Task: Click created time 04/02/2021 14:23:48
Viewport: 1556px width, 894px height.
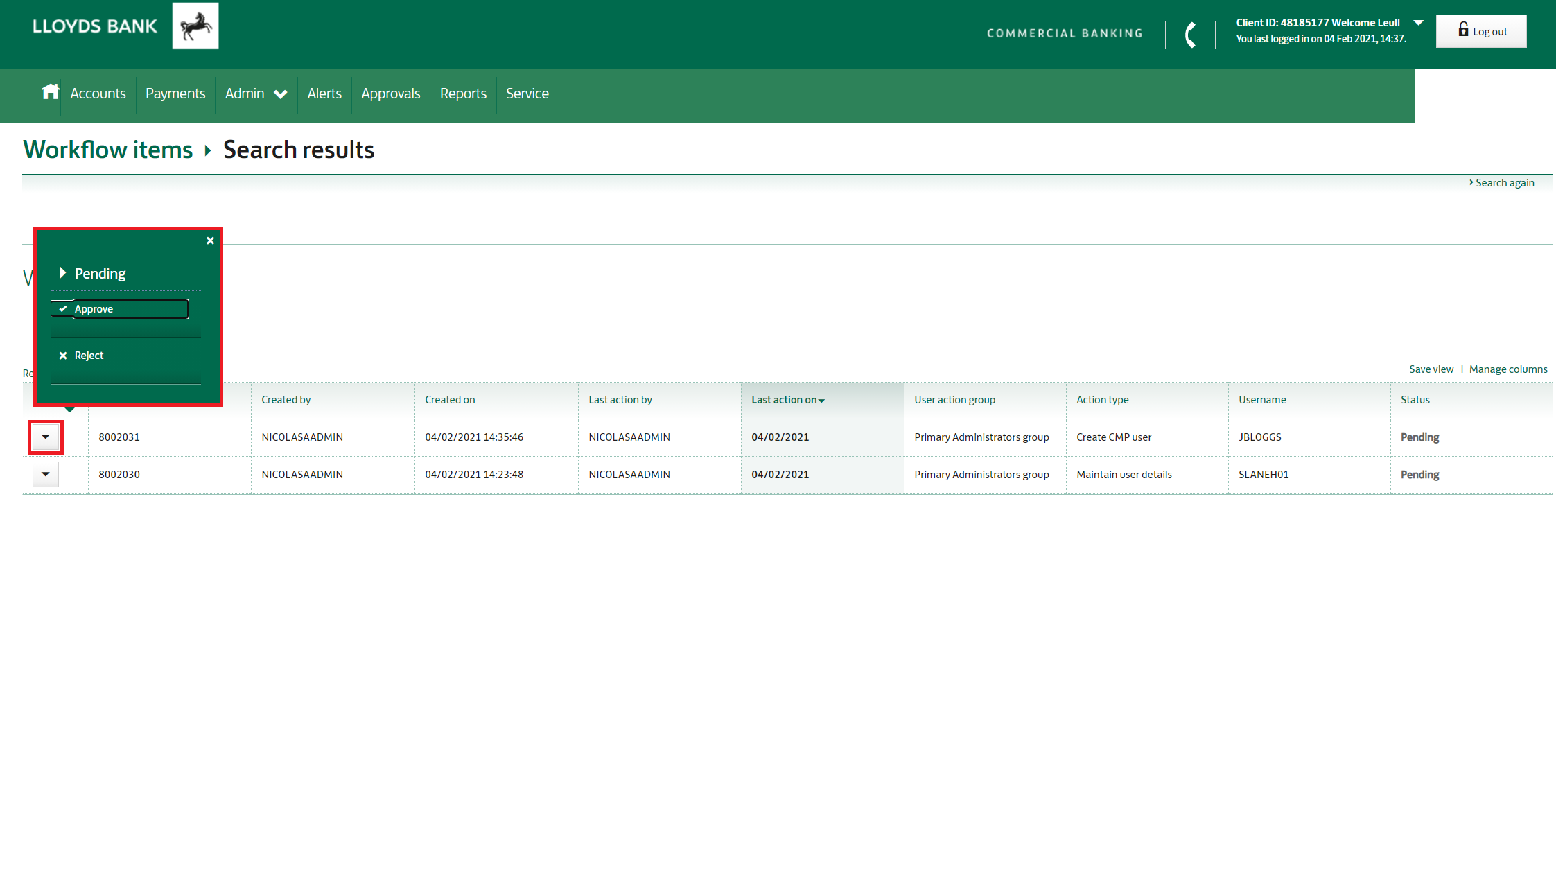Action: point(474,475)
